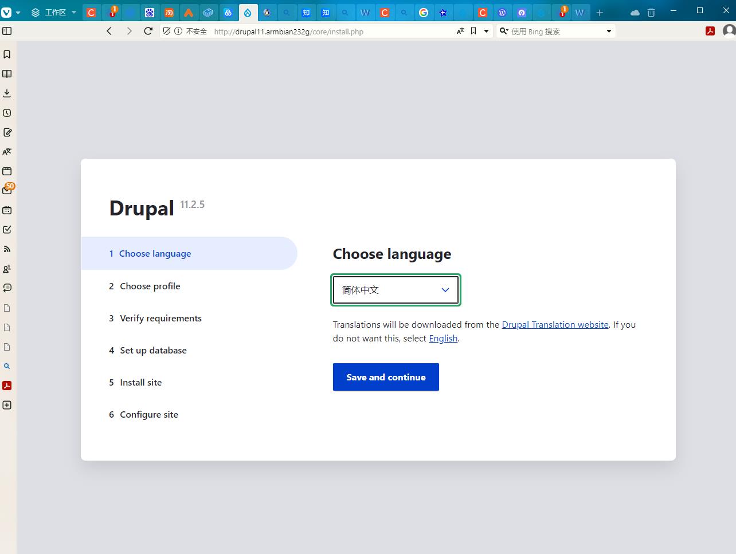Change the search engine via magnifier icon
This screenshot has width=736, height=554.
point(503,31)
